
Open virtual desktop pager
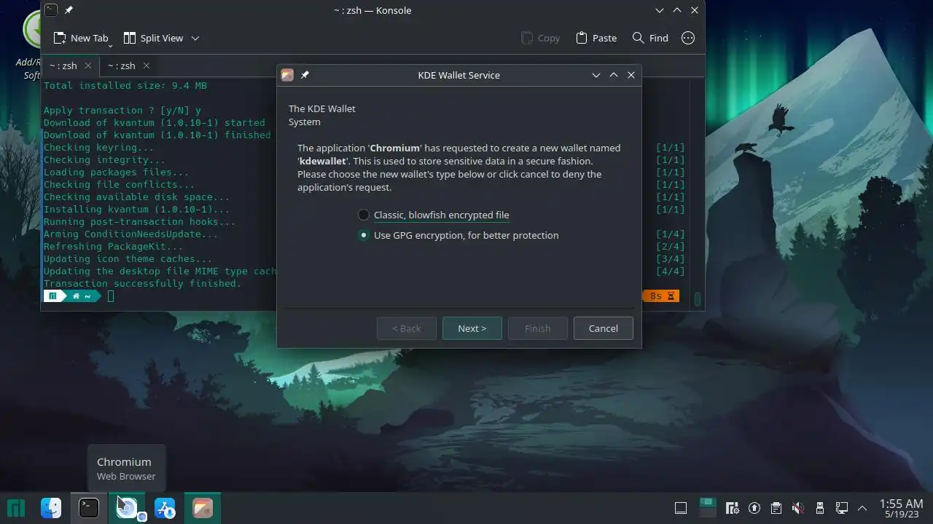coord(708,507)
